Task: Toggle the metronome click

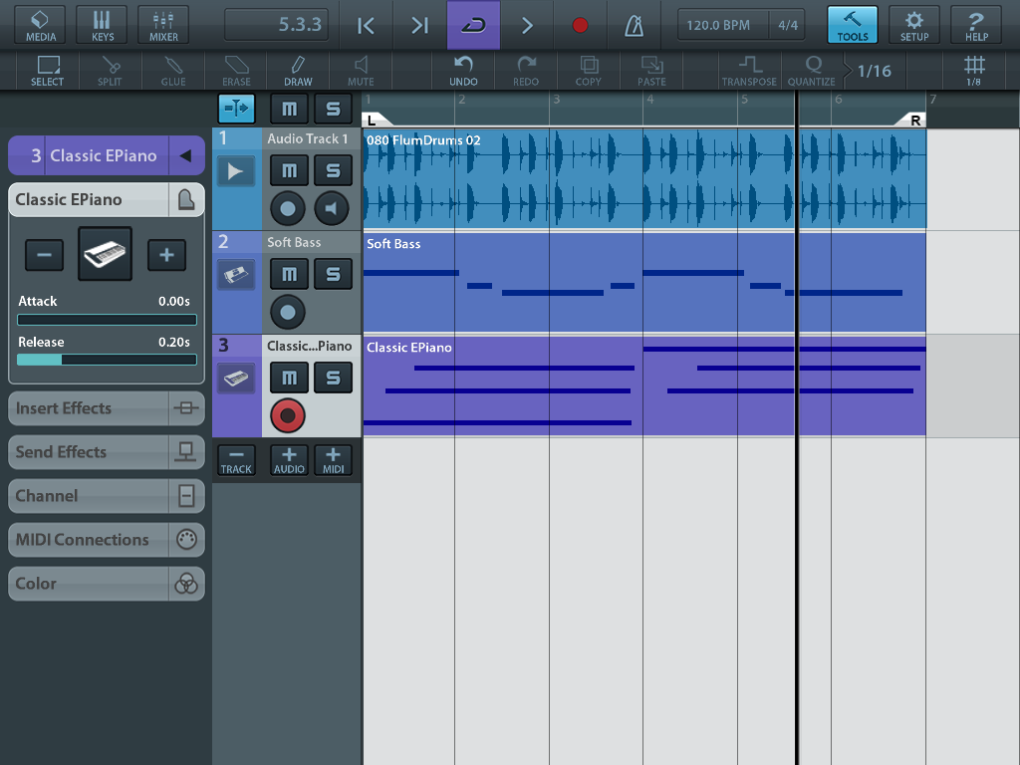Action: (634, 25)
